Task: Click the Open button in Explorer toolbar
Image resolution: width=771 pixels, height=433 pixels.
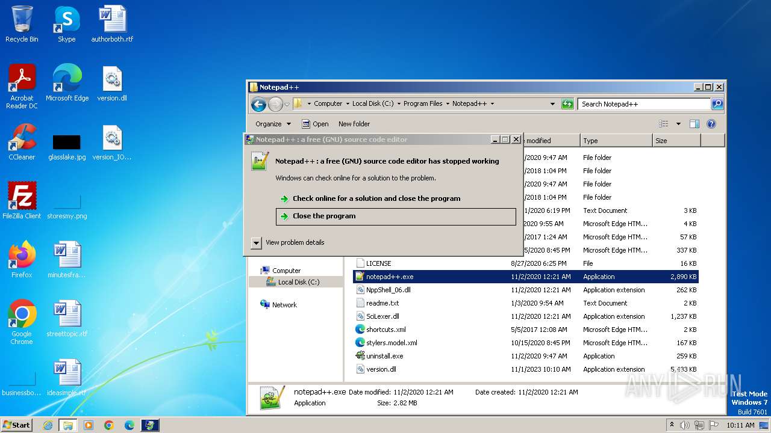Action: click(315, 124)
